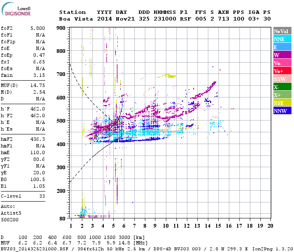
Task: Select the SSE yellow legend swatch
Action: (x=282, y=103)
